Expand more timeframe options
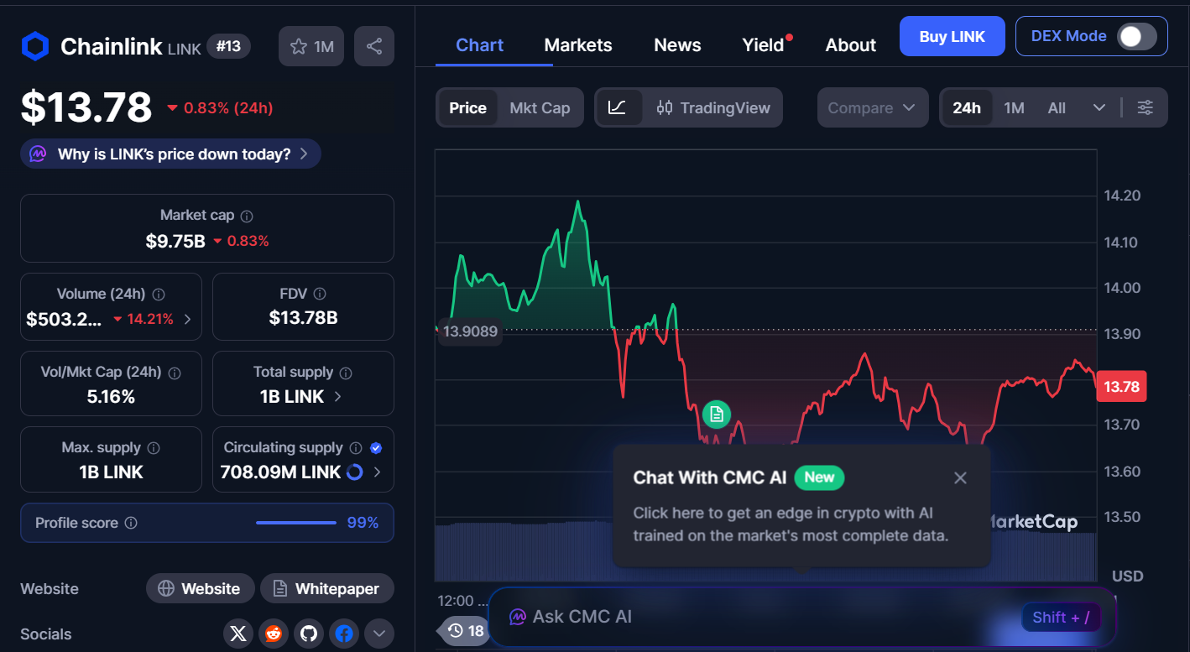The height and width of the screenshot is (652, 1190). (x=1099, y=107)
